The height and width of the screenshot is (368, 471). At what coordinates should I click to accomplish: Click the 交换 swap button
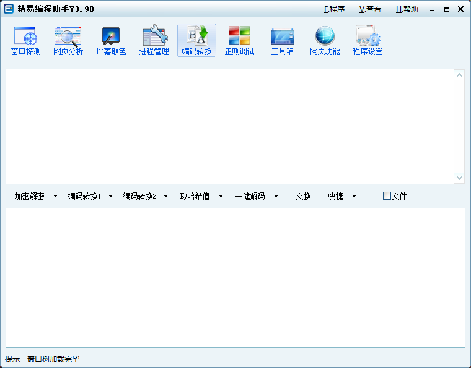303,196
